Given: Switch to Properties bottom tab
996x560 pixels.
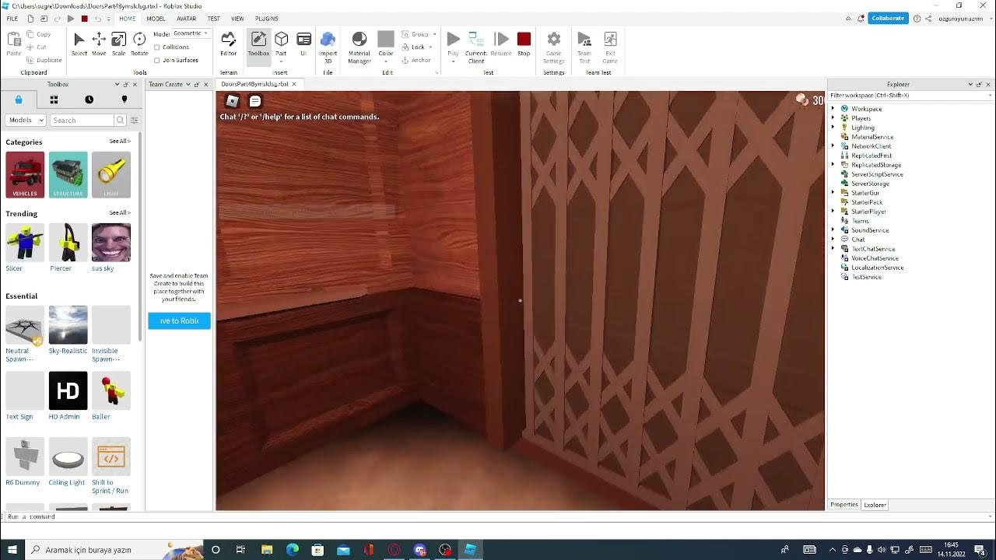Looking at the screenshot, I should coord(843,505).
